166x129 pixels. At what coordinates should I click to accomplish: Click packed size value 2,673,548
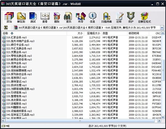[x=95, y=41]
